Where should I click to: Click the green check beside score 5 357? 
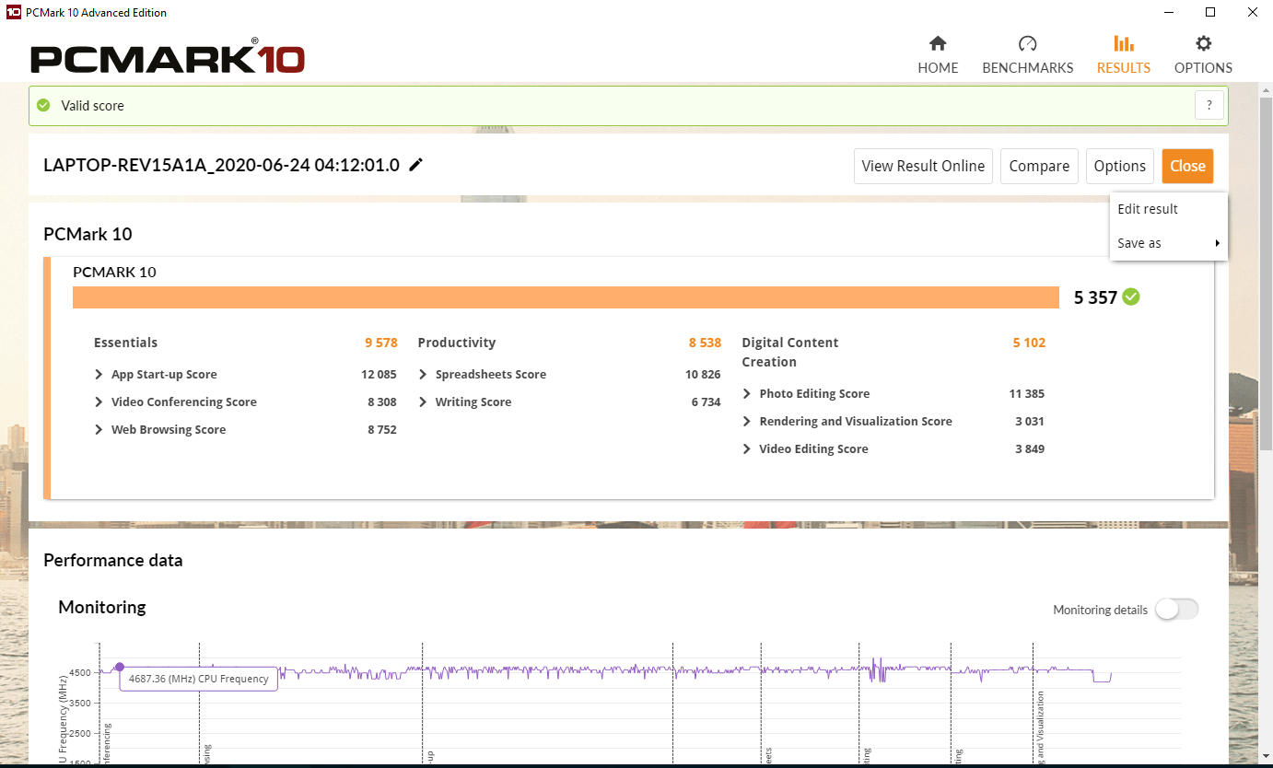pyautogui.click(x=1131, y=297)
